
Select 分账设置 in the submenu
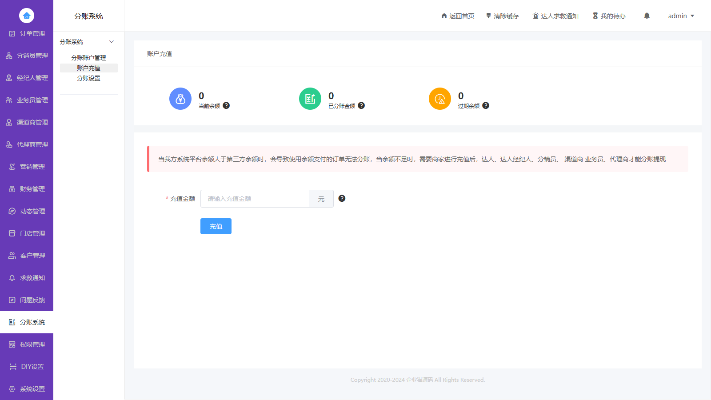click(88, 78)
